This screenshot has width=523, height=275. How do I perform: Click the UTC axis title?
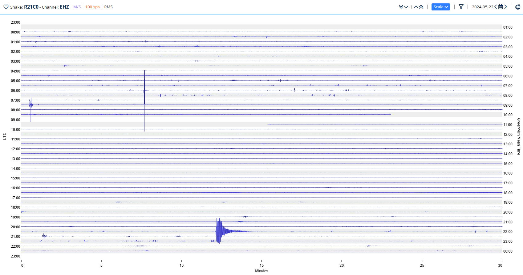tap(5, 136)
